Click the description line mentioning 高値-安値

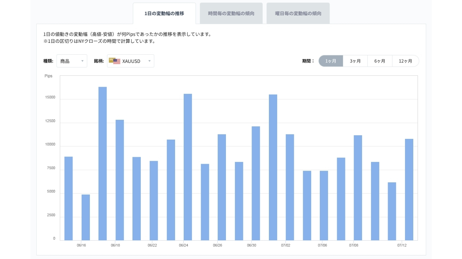point(127,35)
